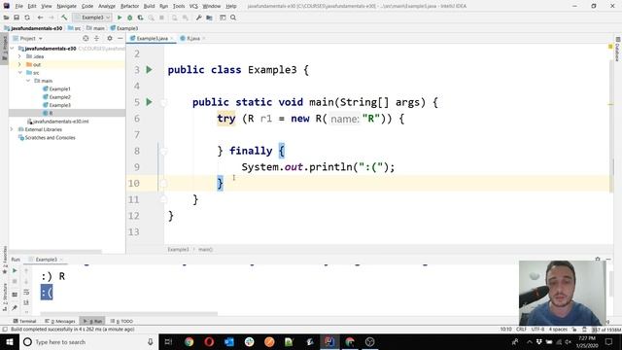Expand the out folder
Image resolution: width=622 pixels, height=350 pixels.
tap(19, 65)
